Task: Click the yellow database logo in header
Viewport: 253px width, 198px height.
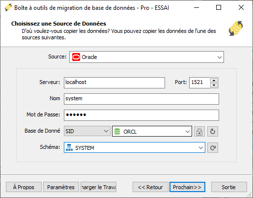Action: point(236,28)
